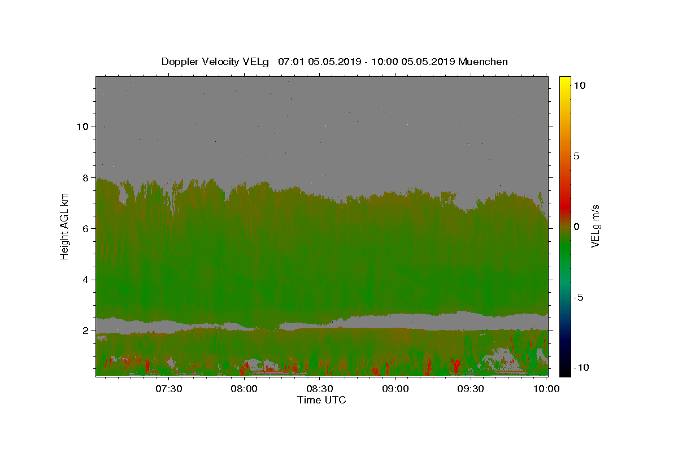The width and height of the screenshot is (678, 452).
Task: Click the 08:00 time tick label
Action: [245, 389]
